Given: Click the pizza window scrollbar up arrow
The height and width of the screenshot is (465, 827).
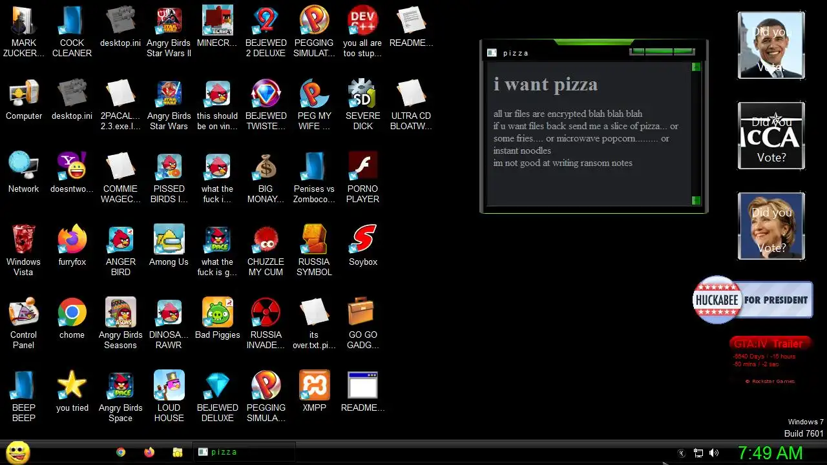Looking at the screenshot, I should click(696, 67).
